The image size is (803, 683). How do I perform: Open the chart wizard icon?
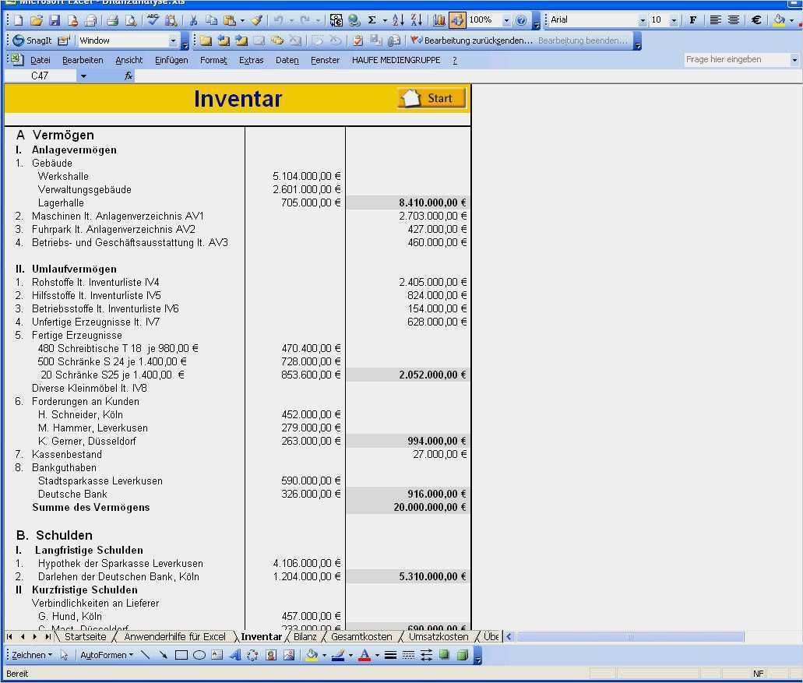point(439,20)
